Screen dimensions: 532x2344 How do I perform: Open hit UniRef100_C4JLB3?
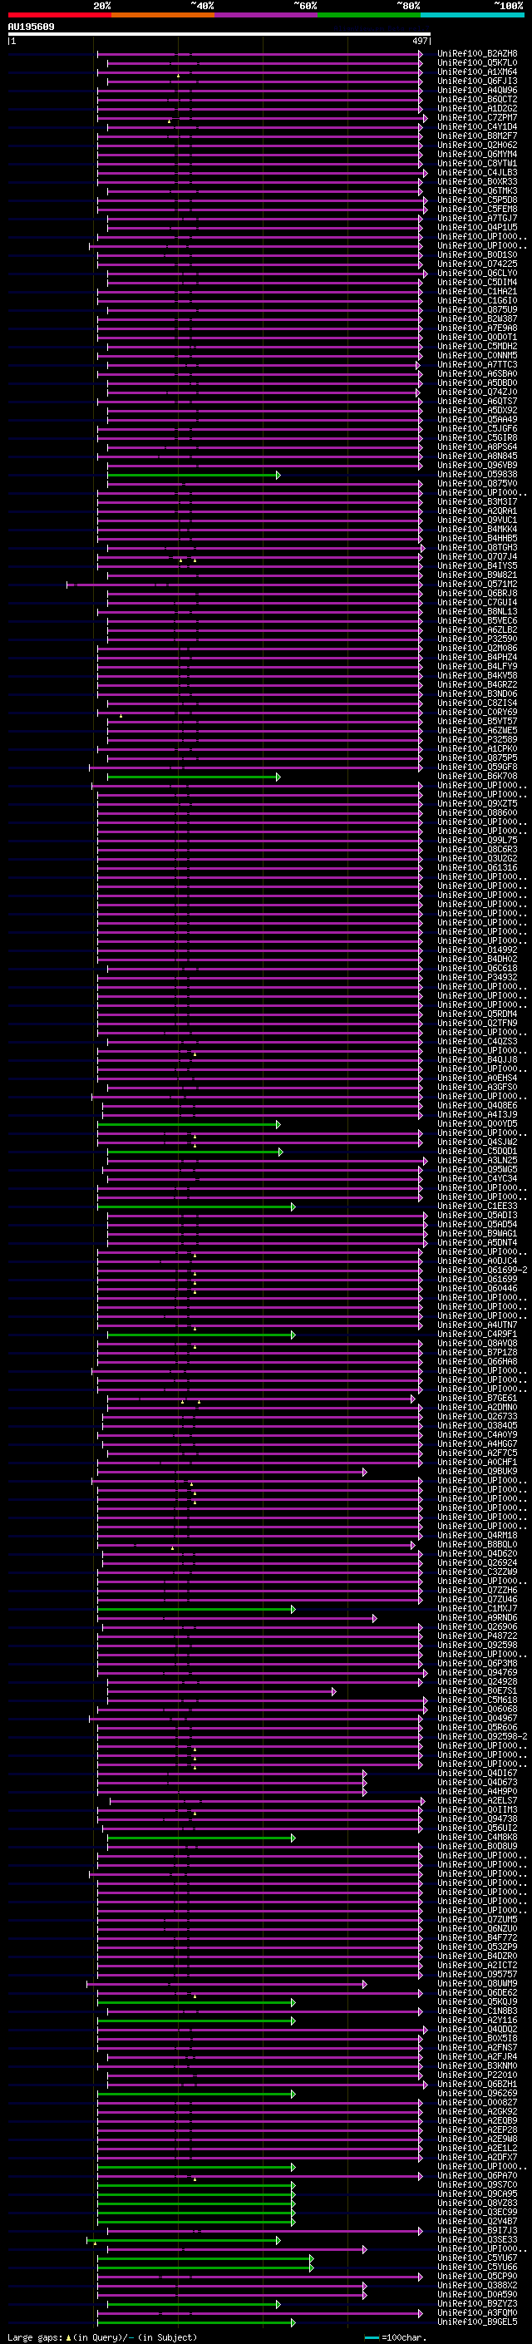coord(476,173)
